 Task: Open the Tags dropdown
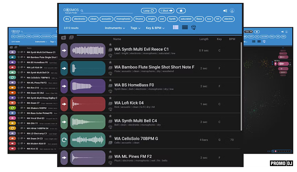click(135, 28)
